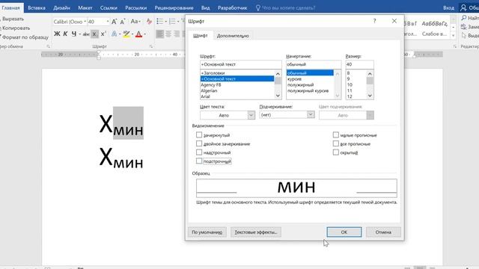
Task: Open Дизайн ribbon tab
Action: [61, 8]
